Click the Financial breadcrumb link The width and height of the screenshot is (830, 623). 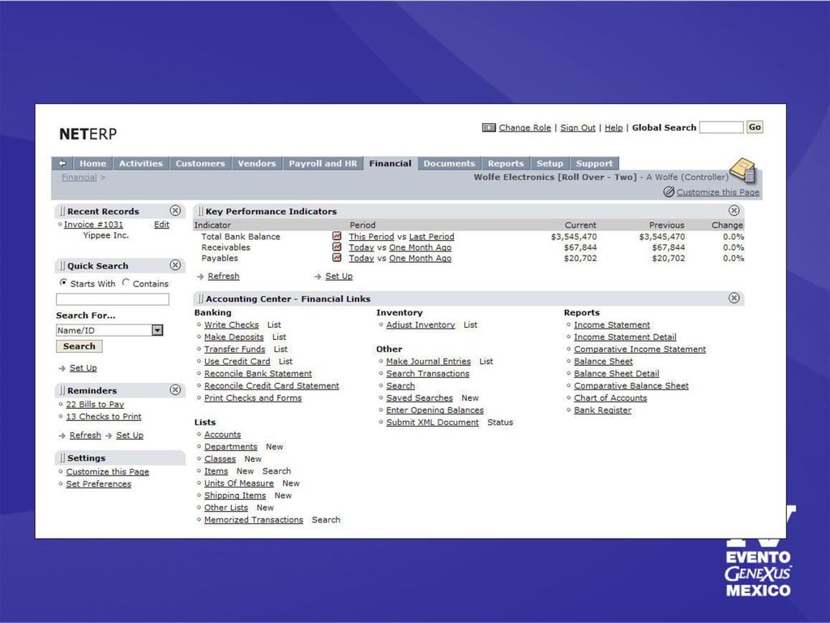(79, 178)
